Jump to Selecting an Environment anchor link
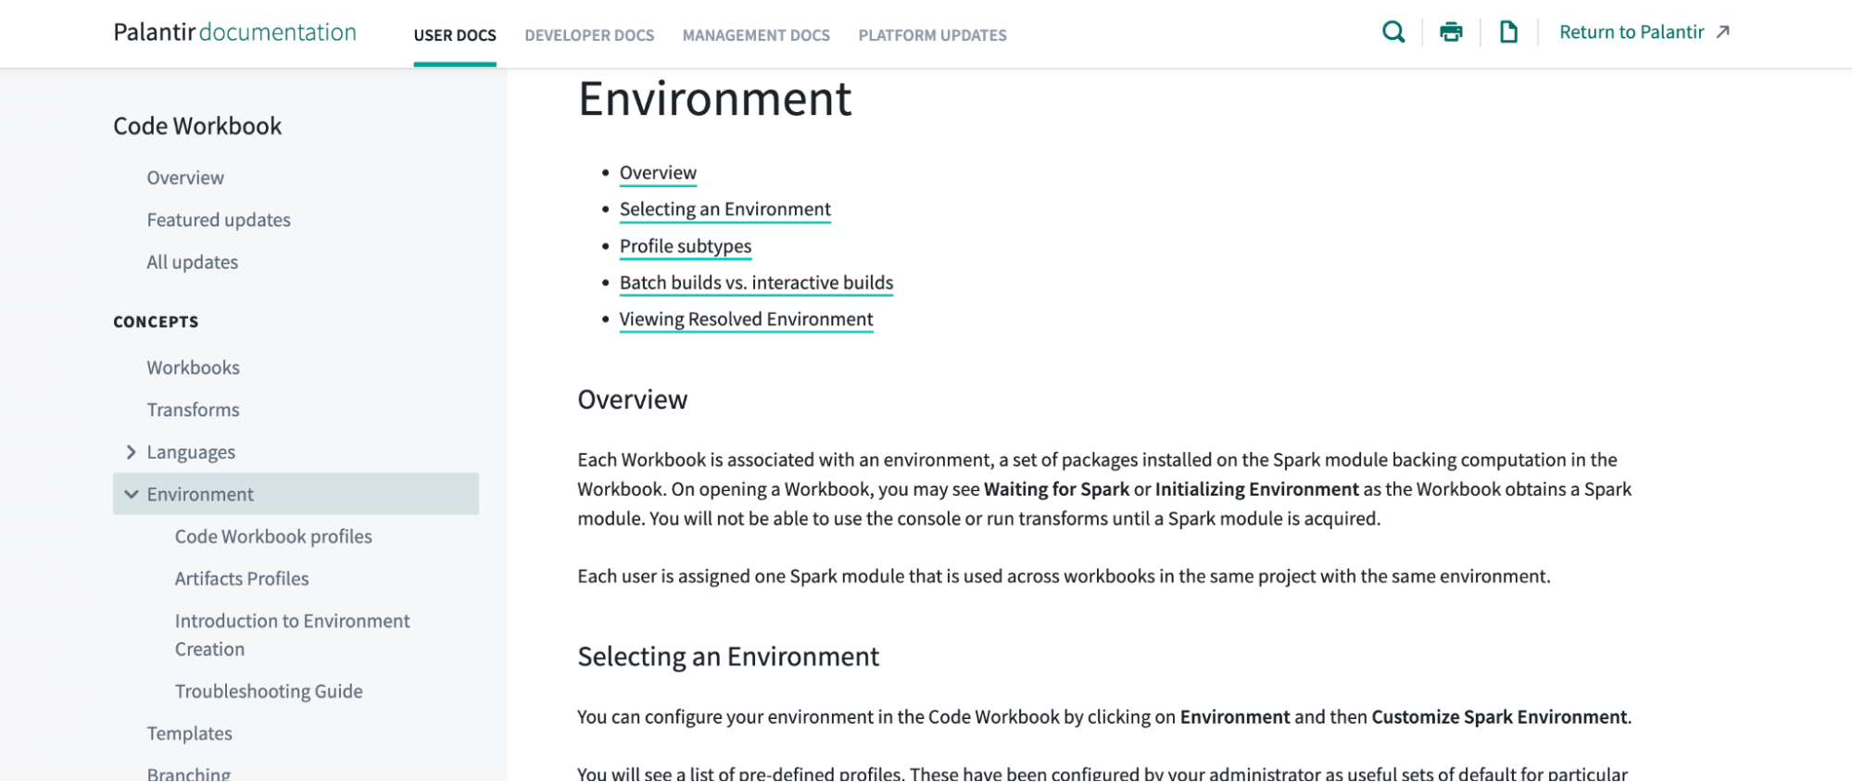The height and width of the screenshot is (782, 1852). click(x=724, y=209)
